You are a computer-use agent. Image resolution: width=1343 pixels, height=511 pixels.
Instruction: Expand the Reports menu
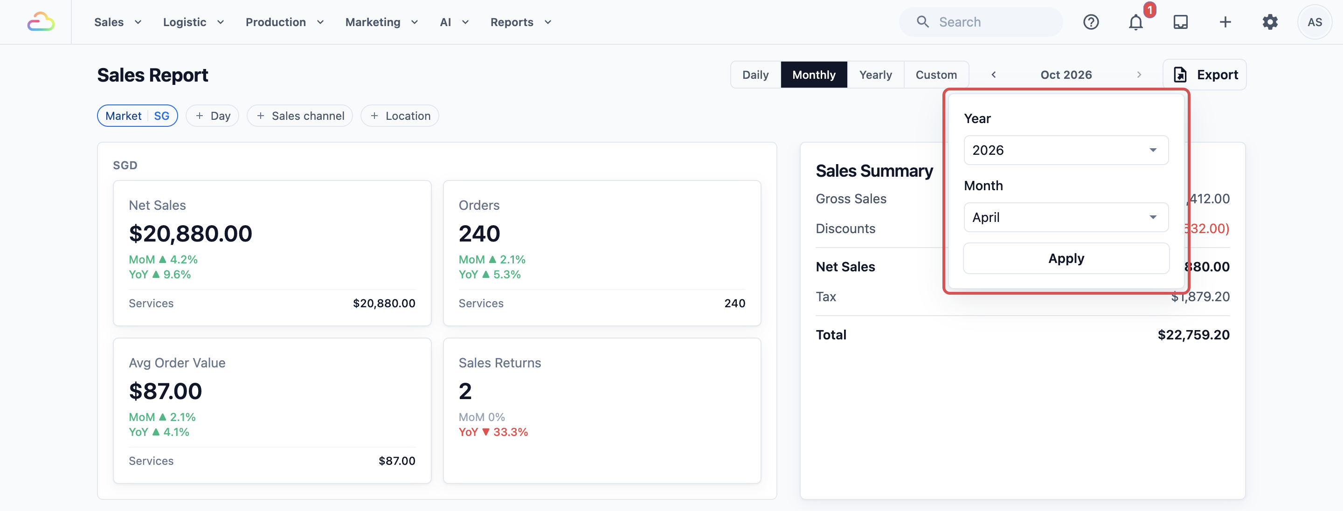[x=521, y=22]
